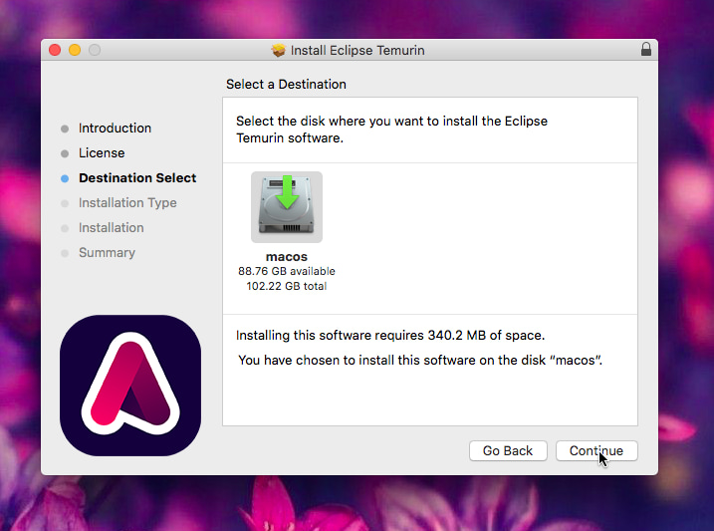This screenshot has height=531, width=714.
Task: Go to the License step
Action: coord(102,153)
